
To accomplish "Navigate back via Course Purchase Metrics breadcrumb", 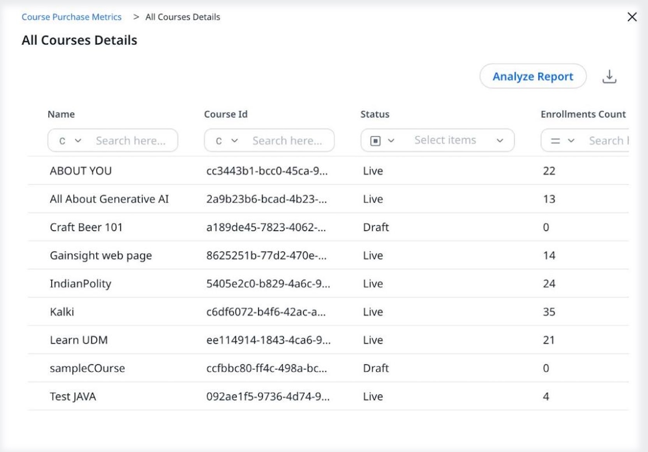I will 72,17.
